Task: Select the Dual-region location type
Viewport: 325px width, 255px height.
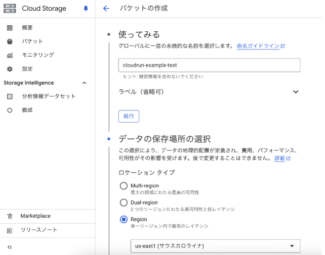Action: [x=124, y=202]
